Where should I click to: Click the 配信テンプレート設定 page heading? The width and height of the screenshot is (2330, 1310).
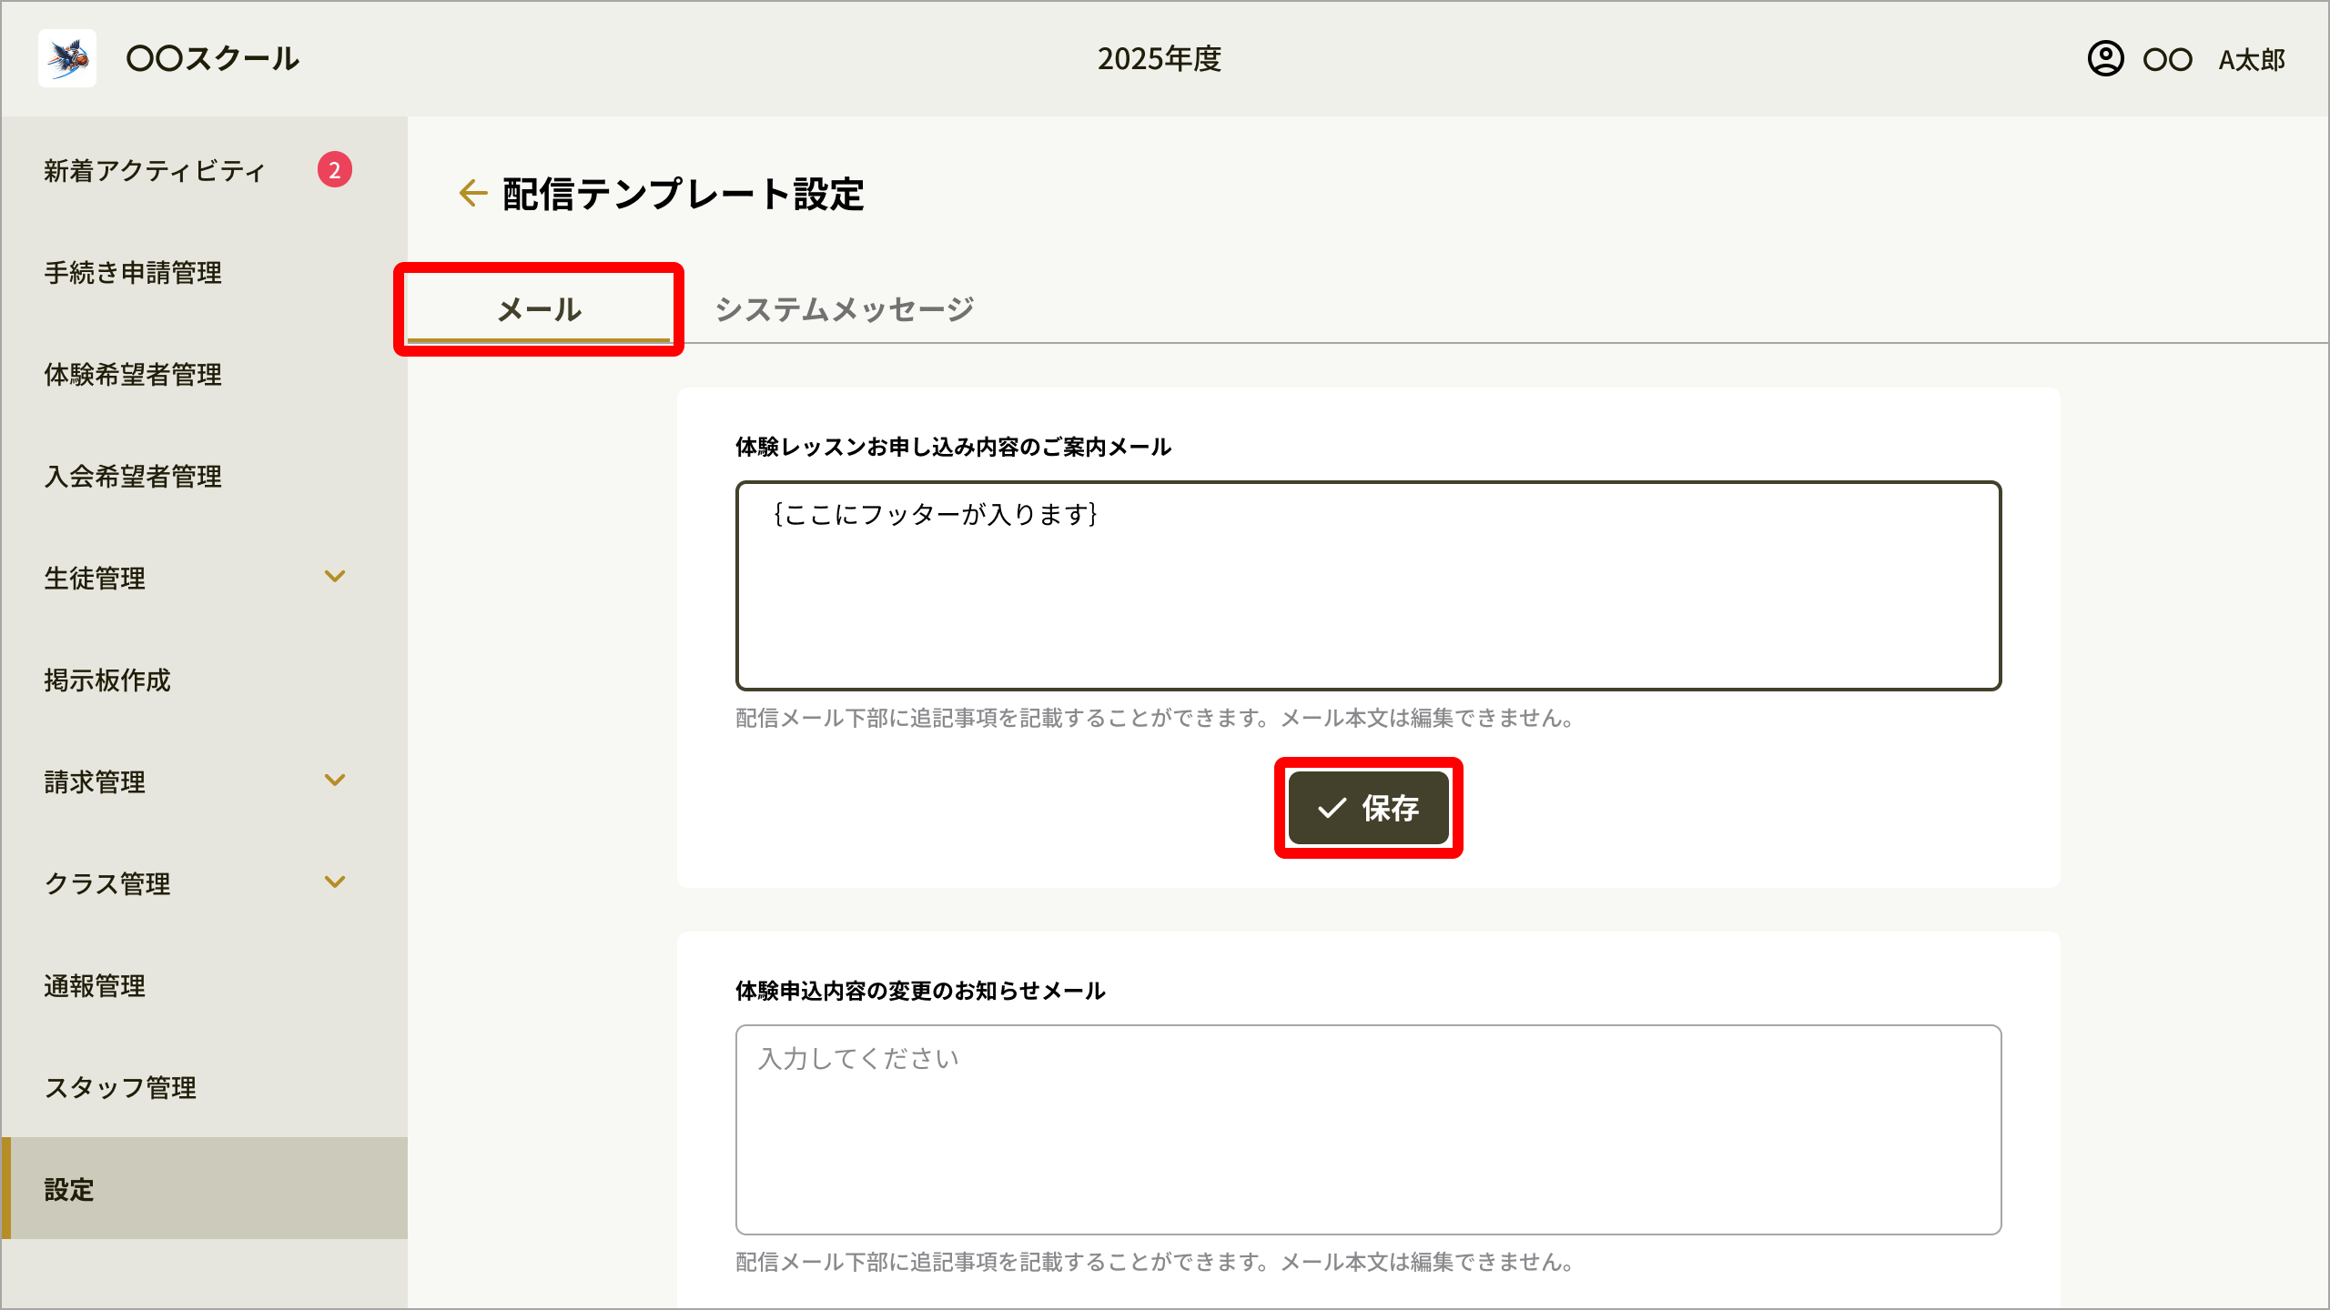(683, 194)
